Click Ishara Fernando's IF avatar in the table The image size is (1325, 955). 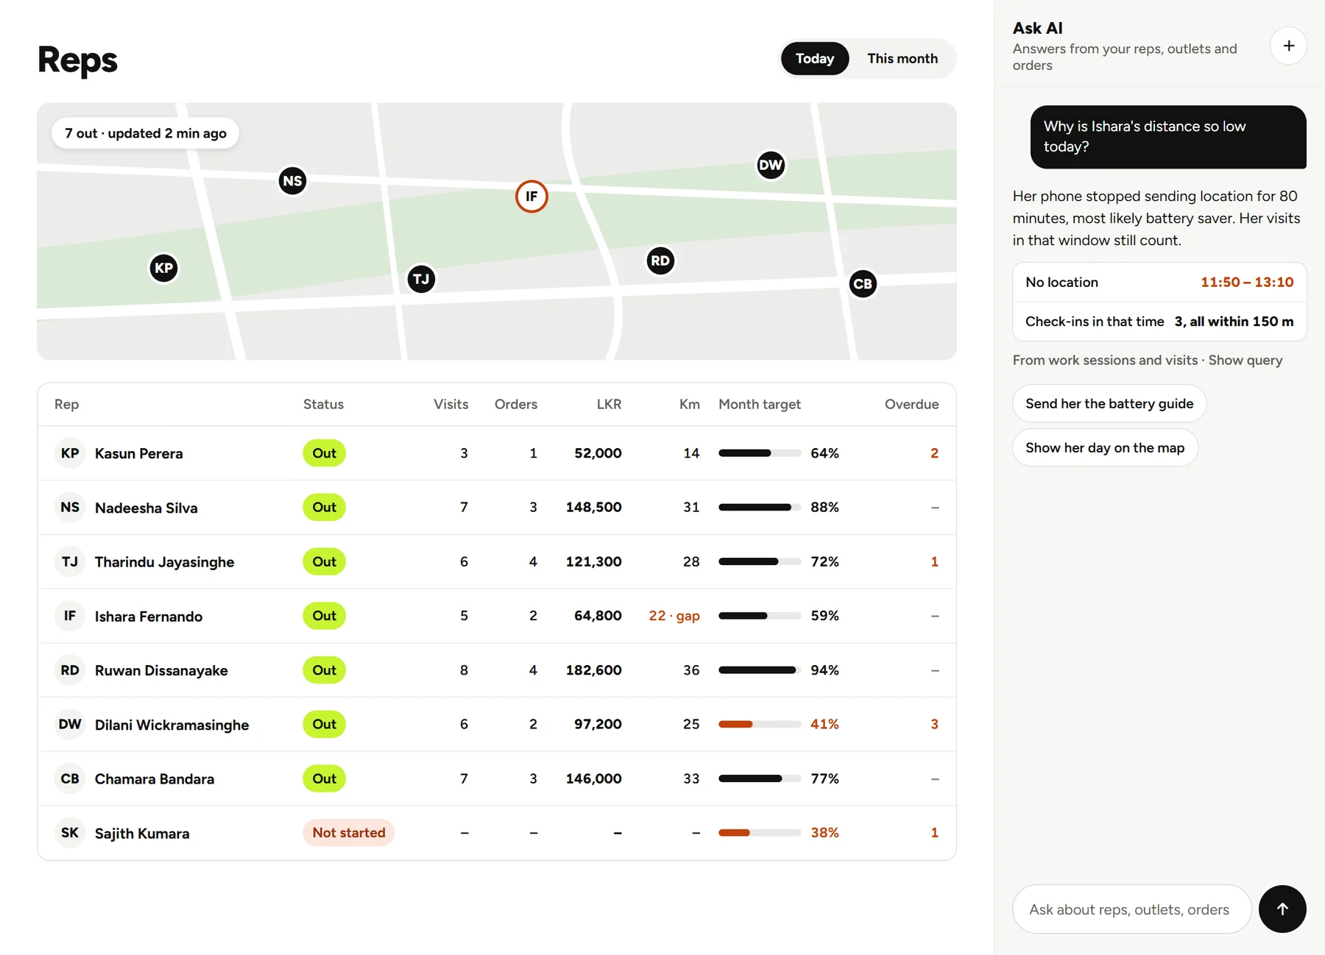(x=70, y=616)
